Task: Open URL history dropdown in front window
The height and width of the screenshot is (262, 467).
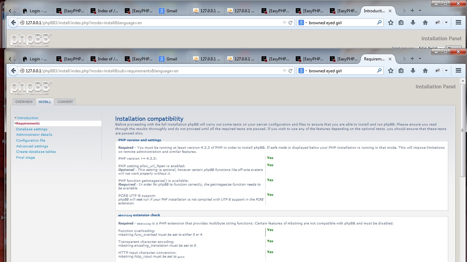Action: pyautogui.click(x=284, y=71)
